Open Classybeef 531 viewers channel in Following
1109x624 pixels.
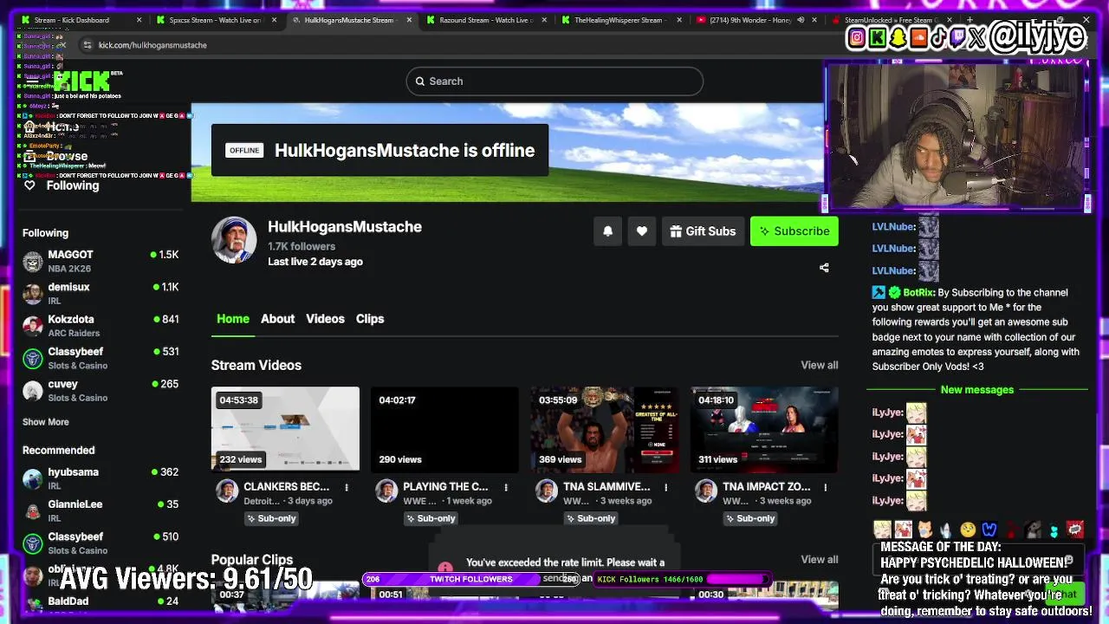101,359
